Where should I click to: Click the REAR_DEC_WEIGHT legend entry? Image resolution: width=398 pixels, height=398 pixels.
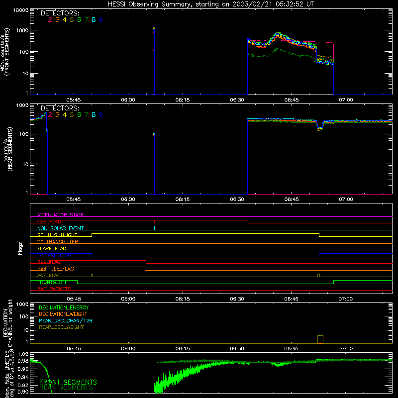(x=61, y=327)
